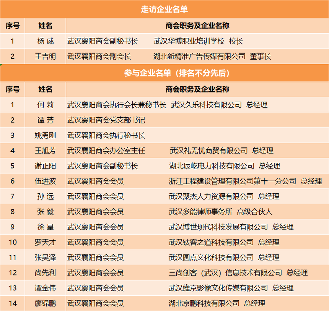Click the name '徐 星'
329x311 pixels.
coord(45,227)
